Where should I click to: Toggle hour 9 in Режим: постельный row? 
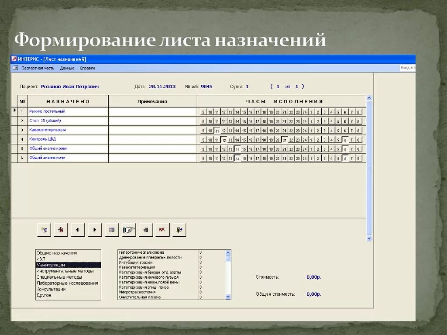203,112
